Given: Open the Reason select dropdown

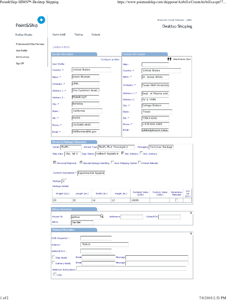Looking at the screenshot, I should (x=104, y=244).
